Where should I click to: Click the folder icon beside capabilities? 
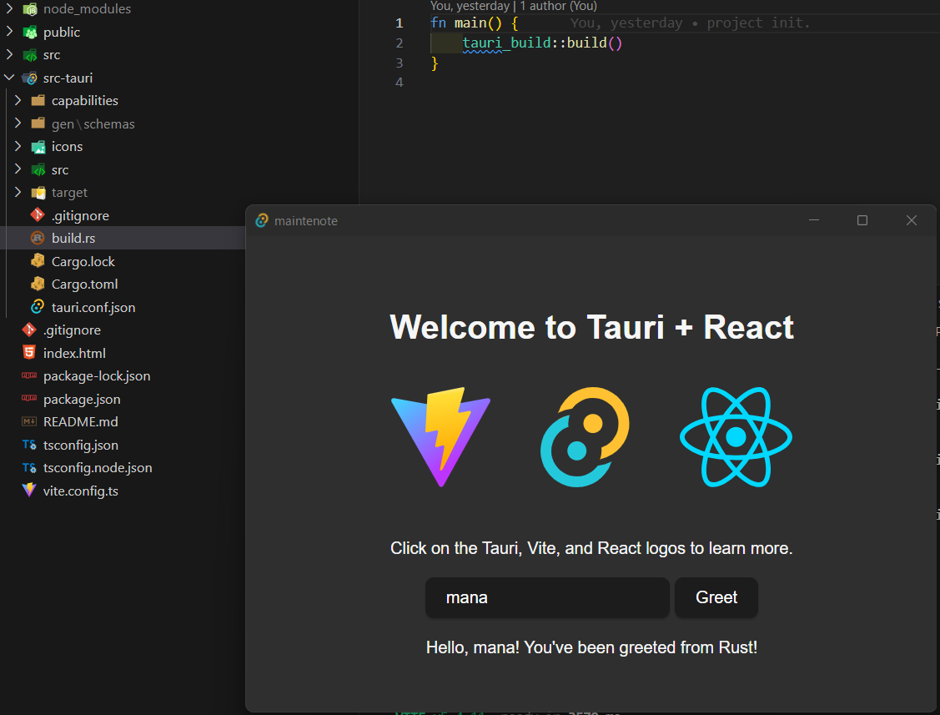click(x=38, y=100)
